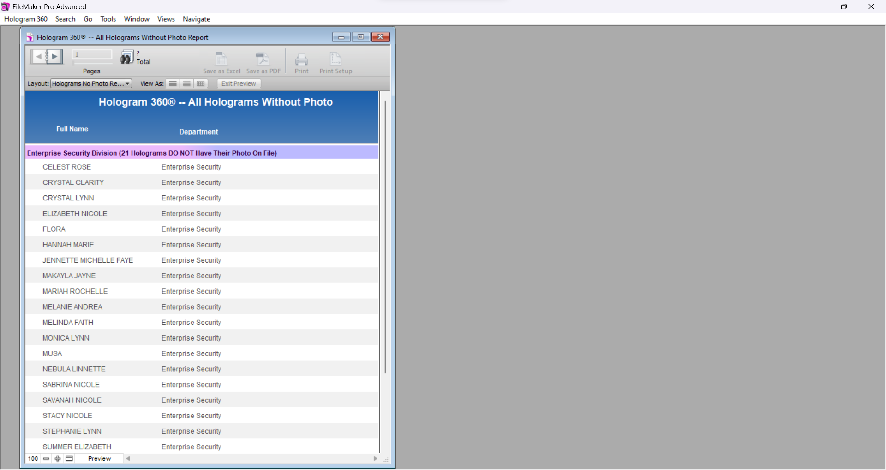Go to next page in page book
Image resolution: width=886 pixels, height=470 pixels.
[55, 56]
